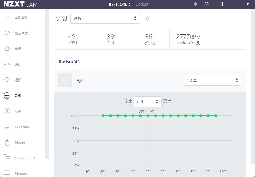Open the 電腦監控 monitoring chart icon
The image size is (255, 177).
7,18
